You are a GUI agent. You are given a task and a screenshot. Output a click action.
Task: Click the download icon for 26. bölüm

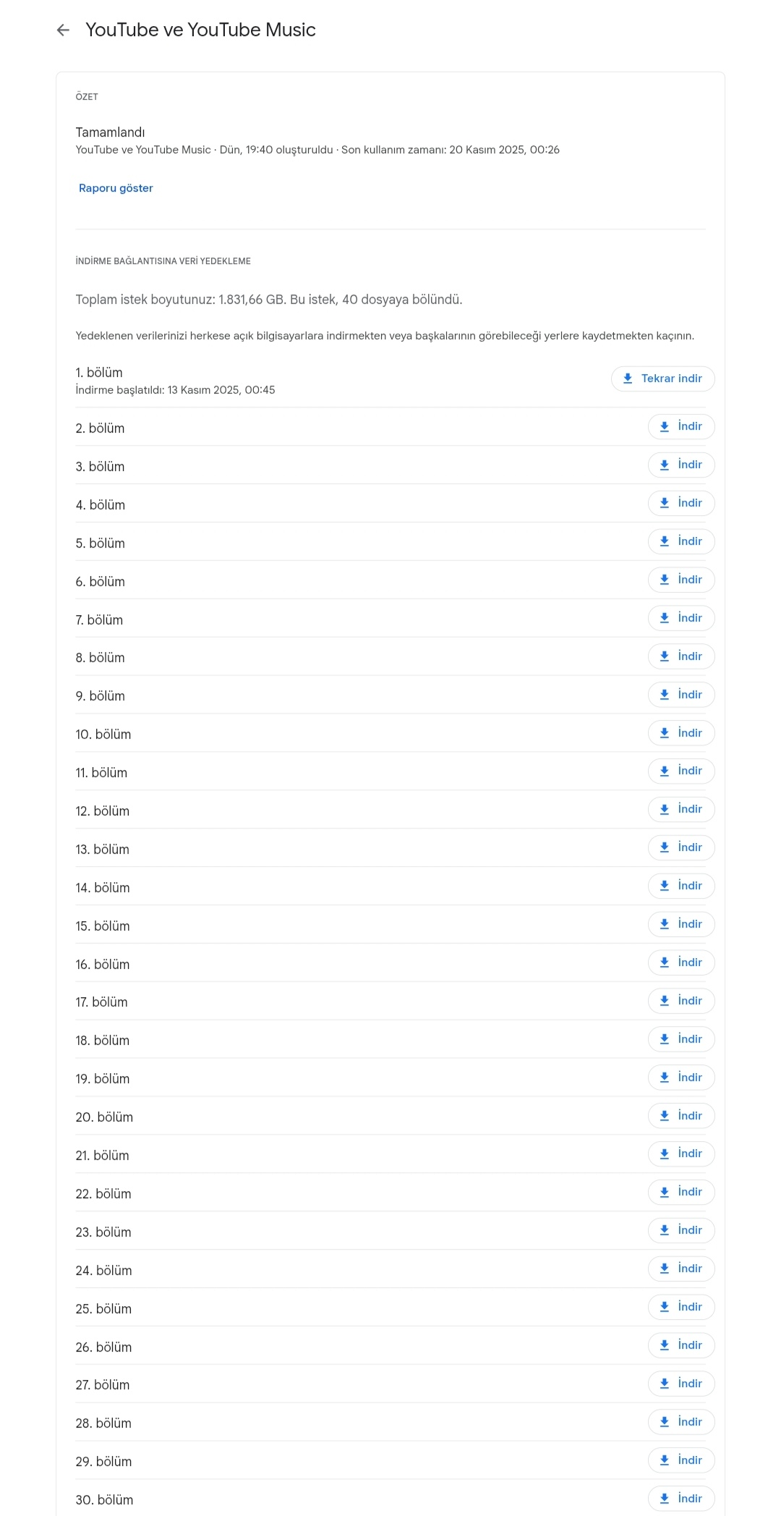(665, 1345)
